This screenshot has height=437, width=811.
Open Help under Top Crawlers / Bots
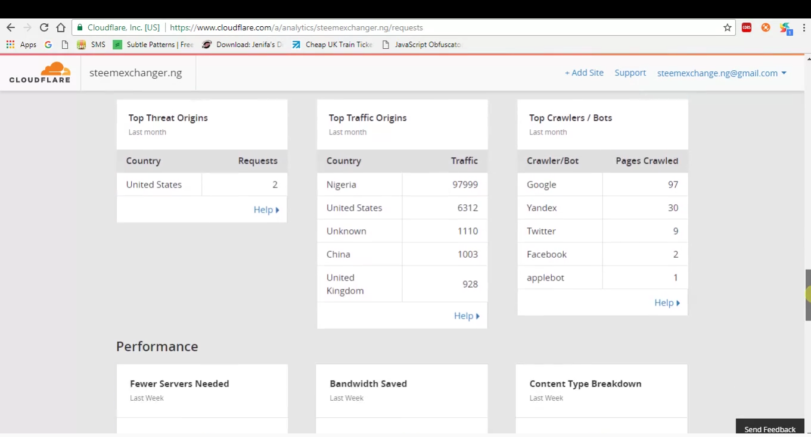(667, 302)
